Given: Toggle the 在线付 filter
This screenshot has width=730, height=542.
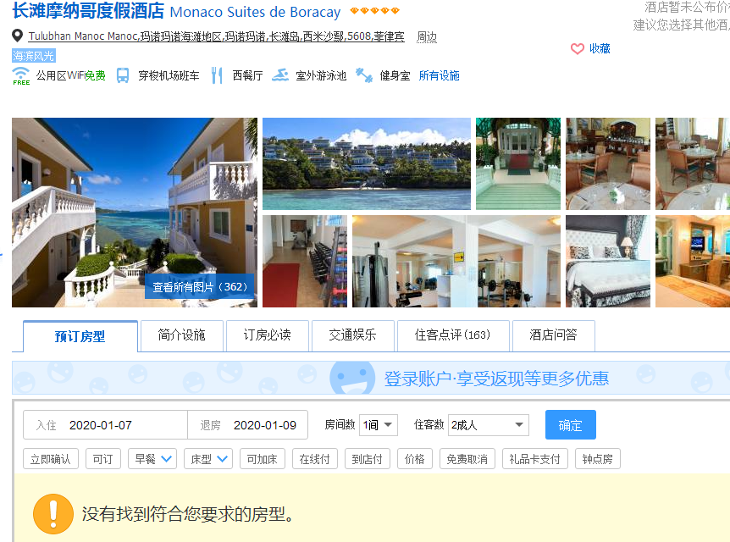Looking at the screenshot, I should tap(315, 459).
